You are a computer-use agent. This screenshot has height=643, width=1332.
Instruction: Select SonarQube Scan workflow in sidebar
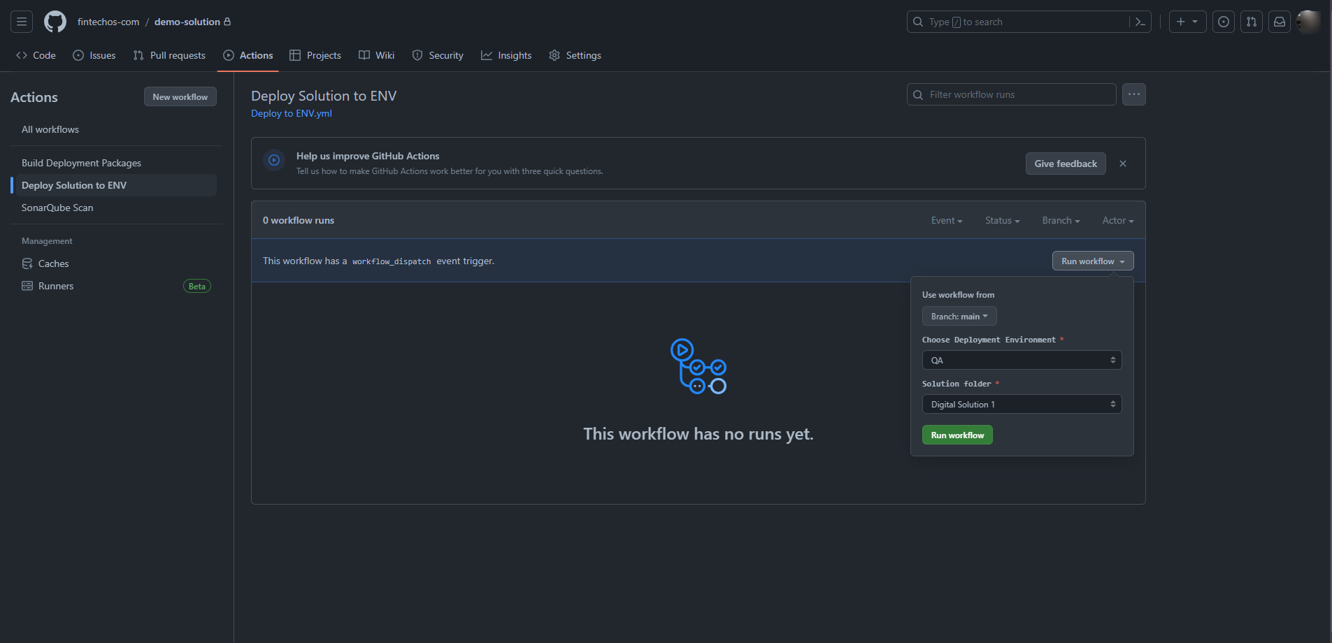point(57,208)
